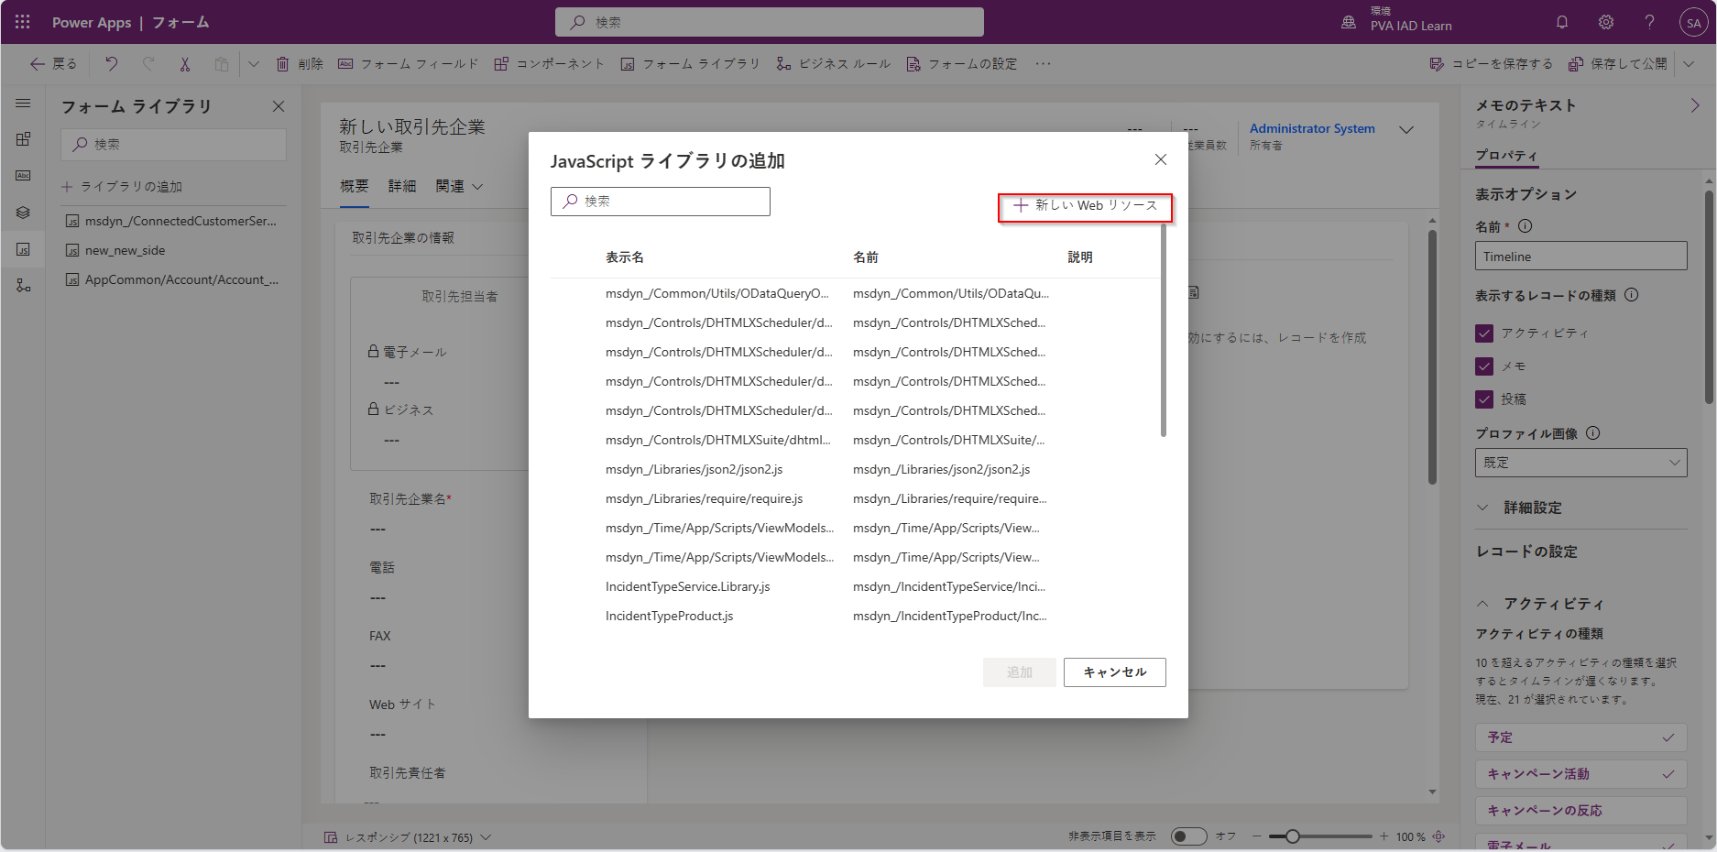Deselect the 予定 activity type
This screenshot has height=852, width=1717.
[1581, 737]
